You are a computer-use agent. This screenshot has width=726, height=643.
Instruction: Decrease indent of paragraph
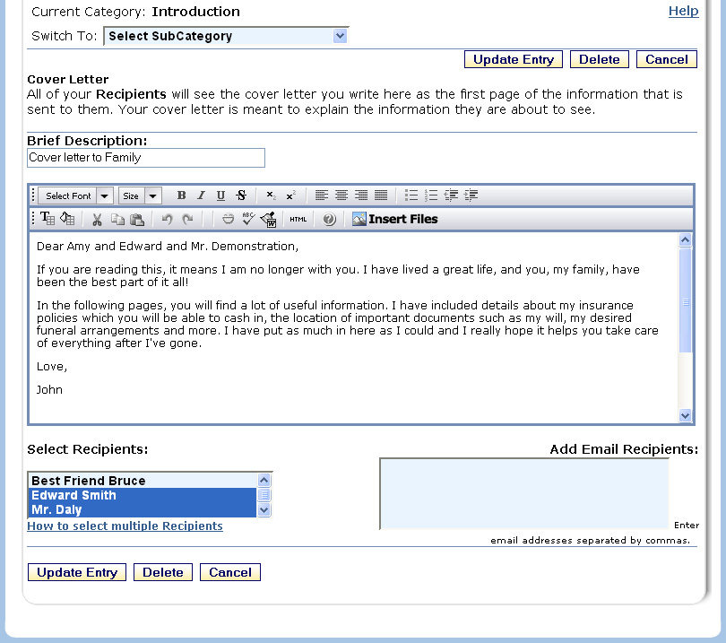[451, 196]
